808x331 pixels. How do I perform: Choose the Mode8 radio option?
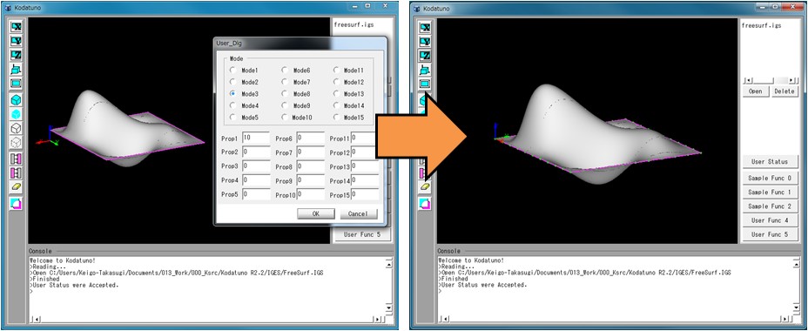(x=285, y=94)
